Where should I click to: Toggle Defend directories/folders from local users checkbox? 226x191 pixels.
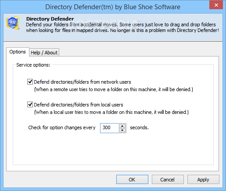[x=30, y=105]
